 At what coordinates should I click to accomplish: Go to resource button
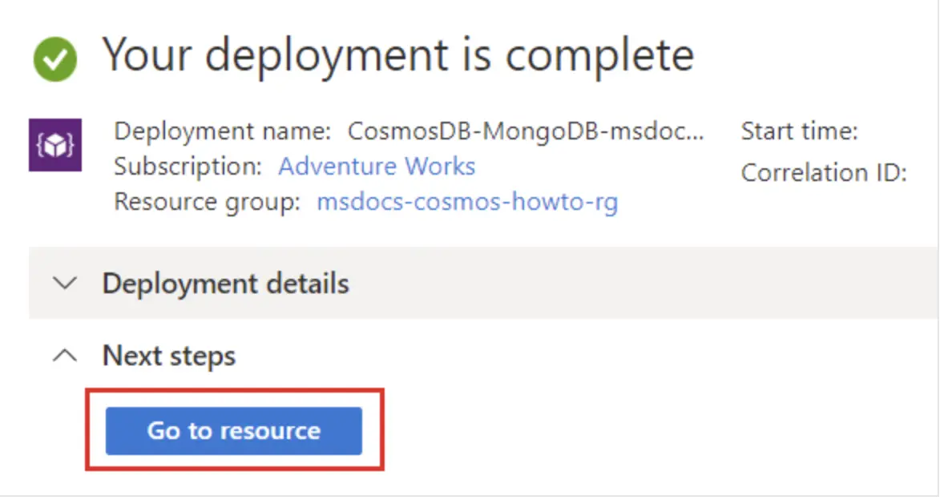(x=234, y=430)
